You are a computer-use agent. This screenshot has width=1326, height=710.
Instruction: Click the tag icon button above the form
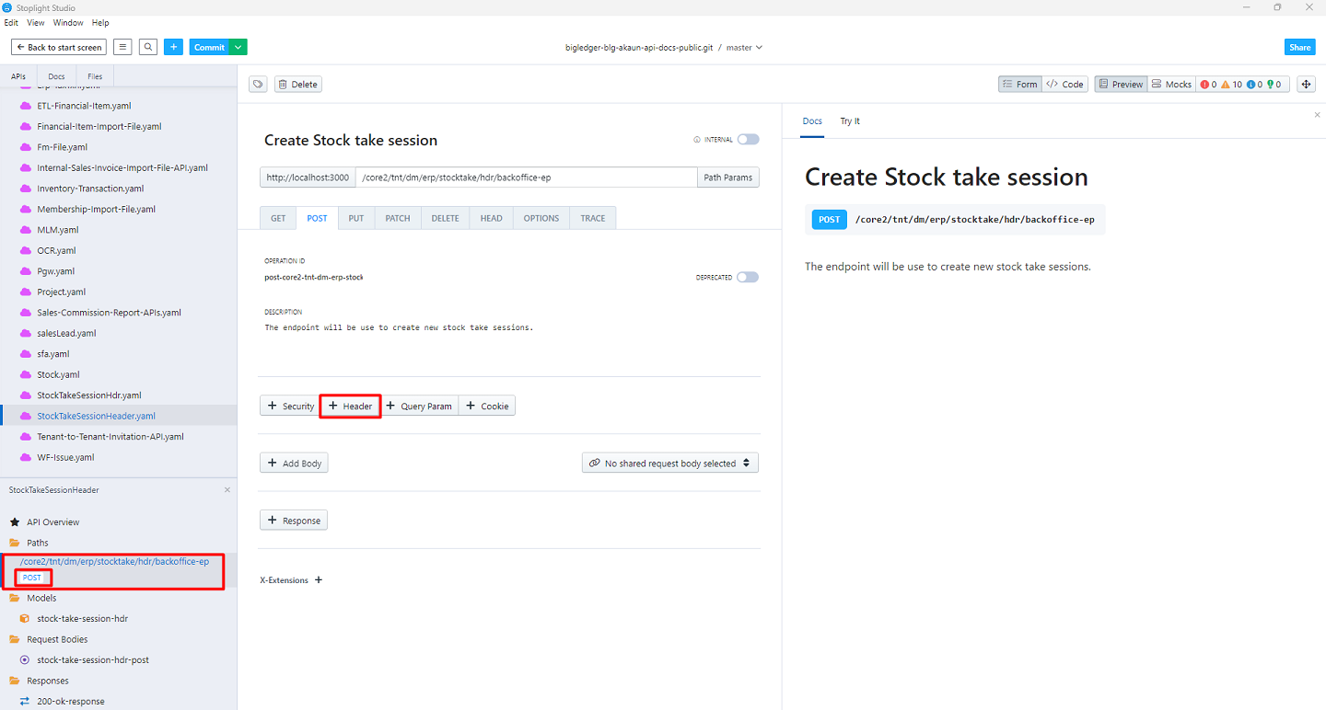click(x=259, y=85)
